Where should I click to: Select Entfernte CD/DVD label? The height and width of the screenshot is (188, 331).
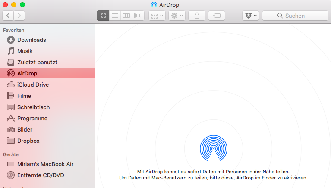(x=41, y=175)
